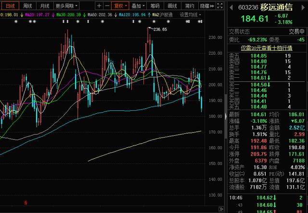This screenshot has height=213, width=308.
Task: Open the 更多周期 period dropdown
Action: point(66,6)
